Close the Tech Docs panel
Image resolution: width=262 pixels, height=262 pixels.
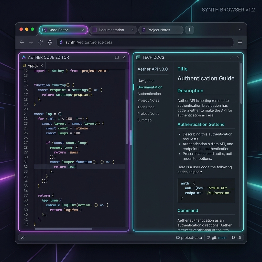point(238,57)
